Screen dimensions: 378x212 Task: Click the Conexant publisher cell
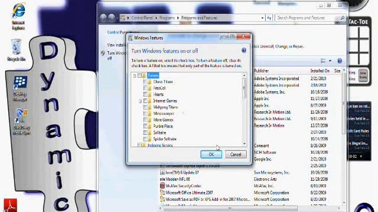coord(261,145)
